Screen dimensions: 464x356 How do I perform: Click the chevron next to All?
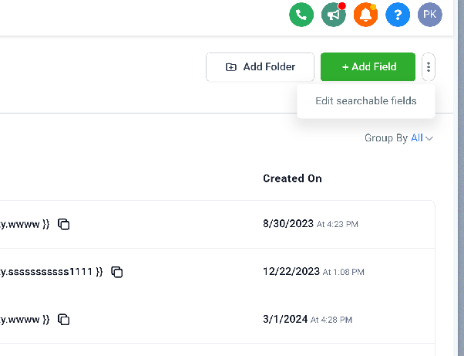[429, 138]
